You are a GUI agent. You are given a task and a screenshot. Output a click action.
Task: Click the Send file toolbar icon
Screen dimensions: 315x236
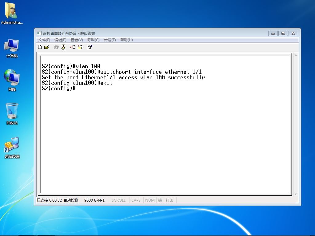pyautogui.click(x=73, y=47)
